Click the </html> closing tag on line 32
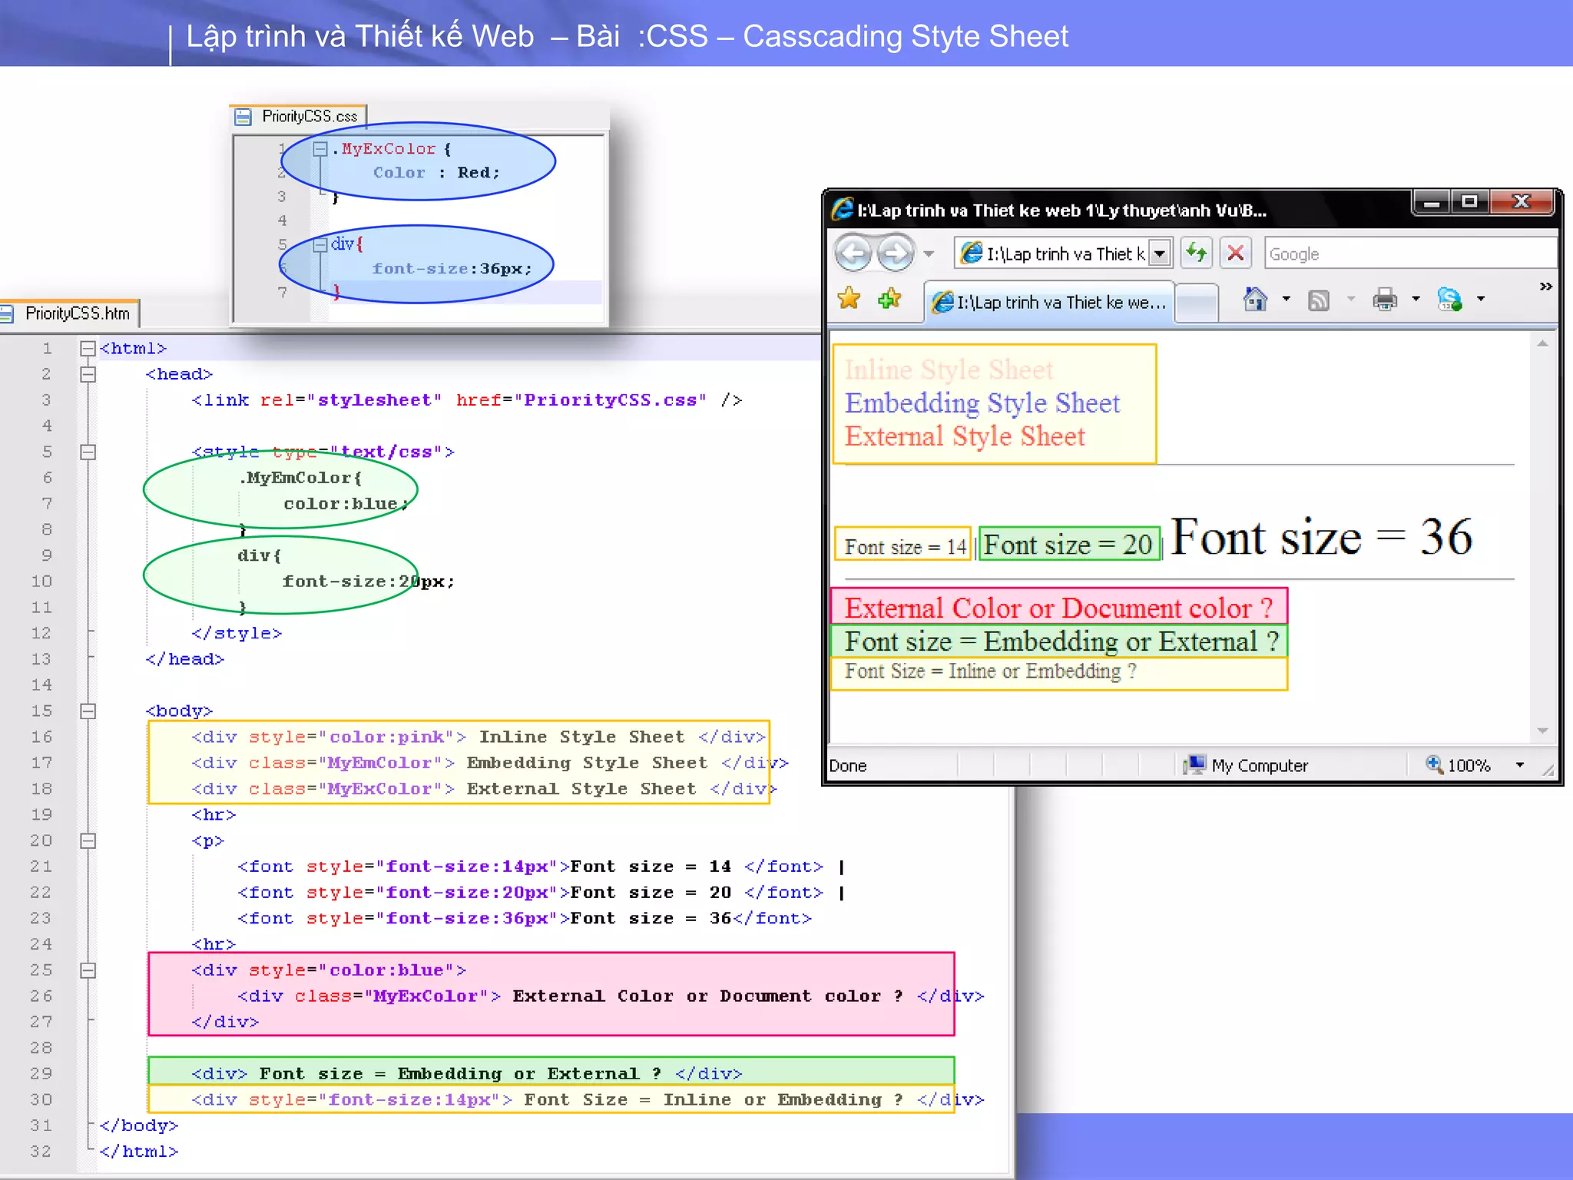Screen dimensions: 1573x1180 (x=139, y=1152)
